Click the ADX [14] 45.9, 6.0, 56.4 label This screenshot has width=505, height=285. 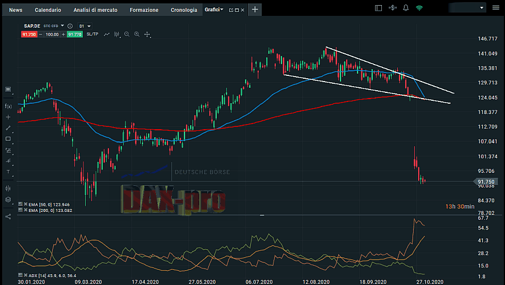click(52, 275)
